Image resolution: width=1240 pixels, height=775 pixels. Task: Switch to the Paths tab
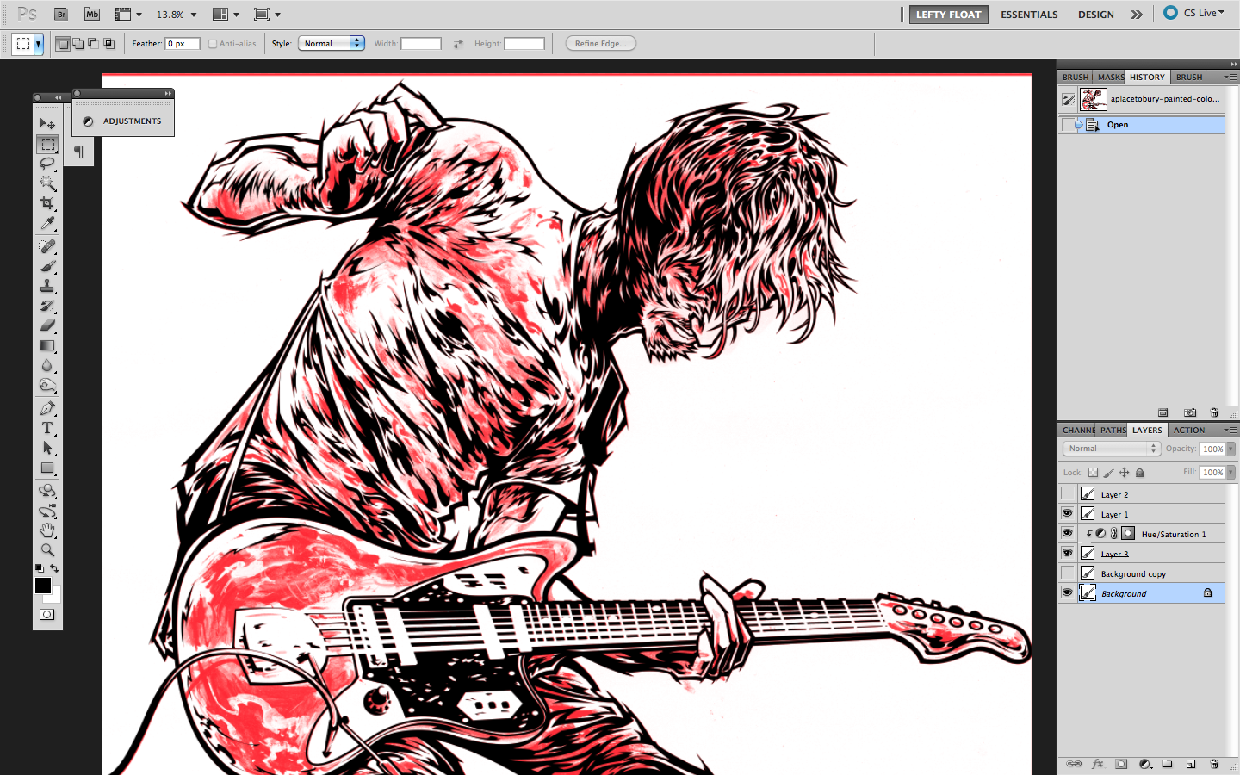coord(1113,430)
